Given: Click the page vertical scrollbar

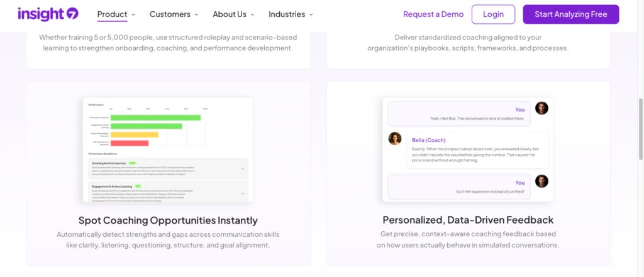Looking at the screenshot, I should 640,126.
